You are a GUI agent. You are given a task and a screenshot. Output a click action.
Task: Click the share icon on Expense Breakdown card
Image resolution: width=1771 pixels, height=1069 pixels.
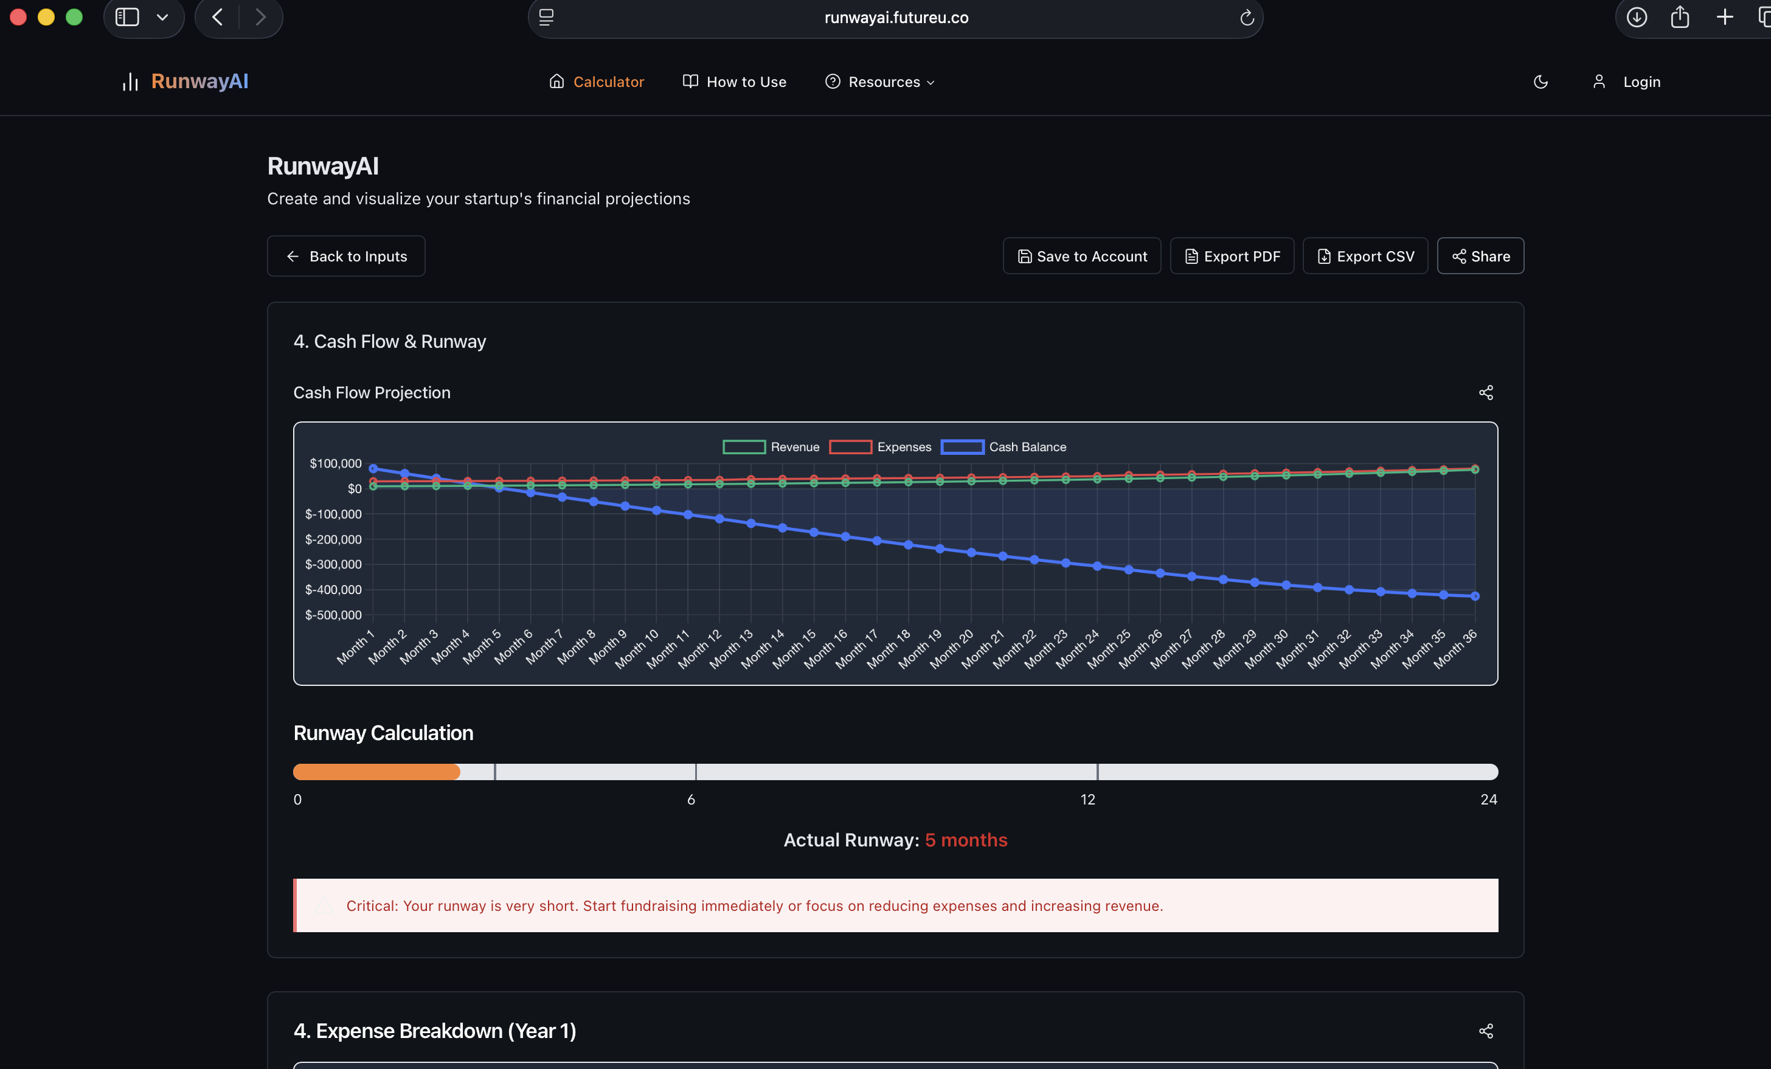click(1486, 1031)
